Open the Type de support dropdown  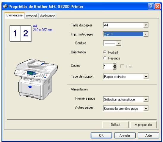[126, 77]
